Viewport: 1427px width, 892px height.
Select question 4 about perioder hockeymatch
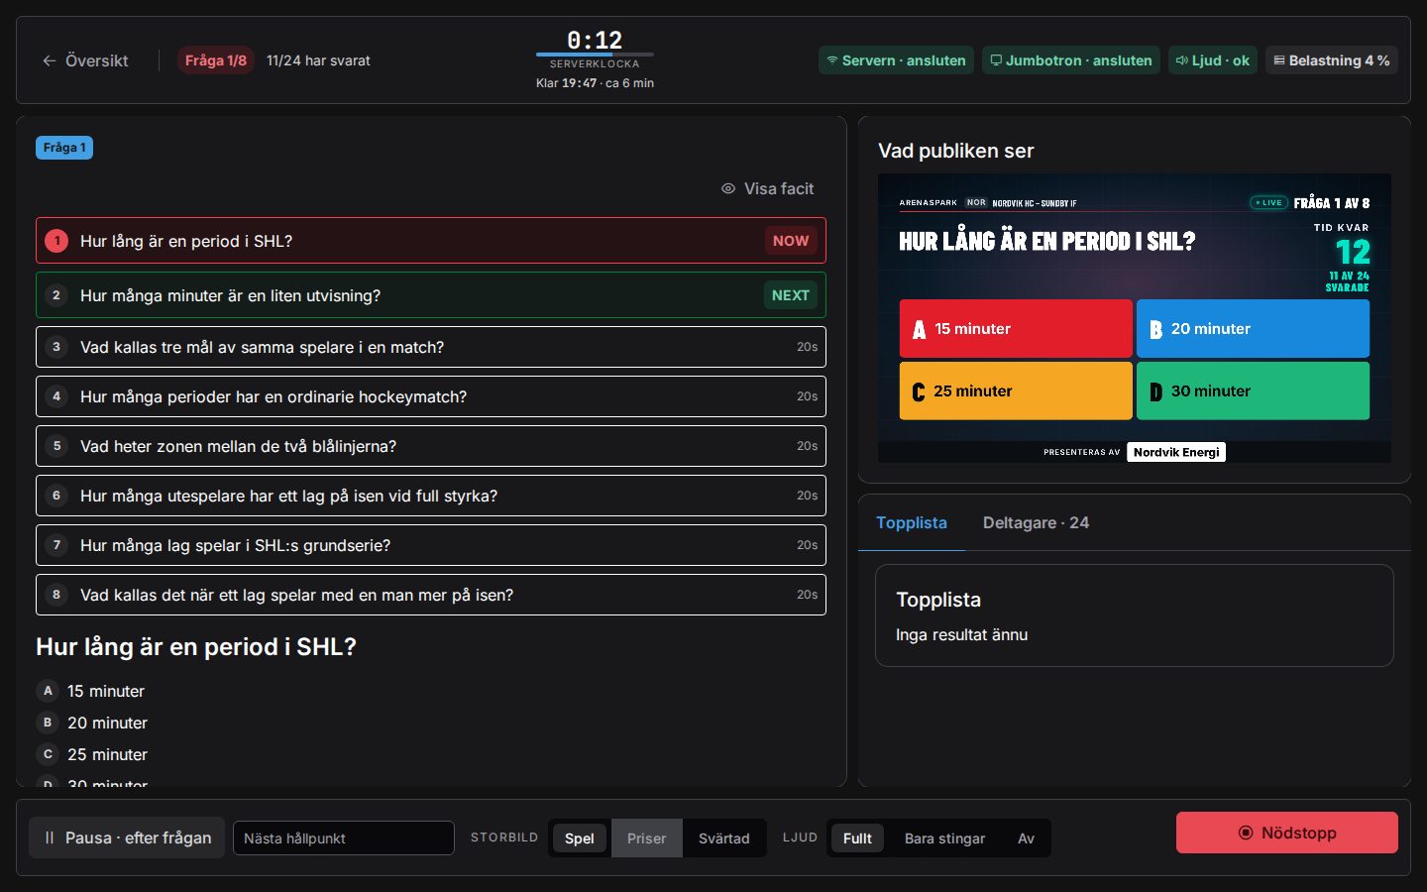tap(431, 396)
